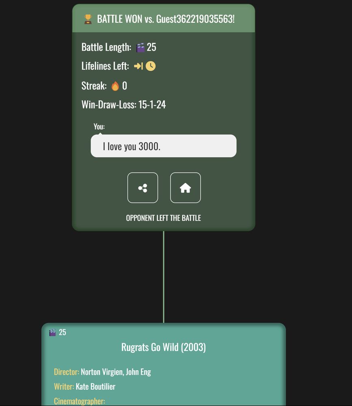352x406 pixels.
Task: Click the 'I love you 3000.' message bubble
Action: pyautogui.click(x=164, y=146)
